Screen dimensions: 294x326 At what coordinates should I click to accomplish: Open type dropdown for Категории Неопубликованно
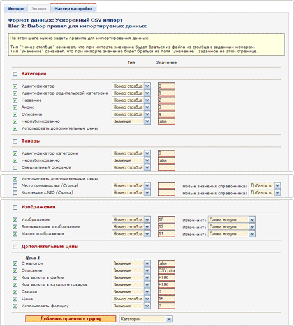pyautogui.click(x=131, y=121)
